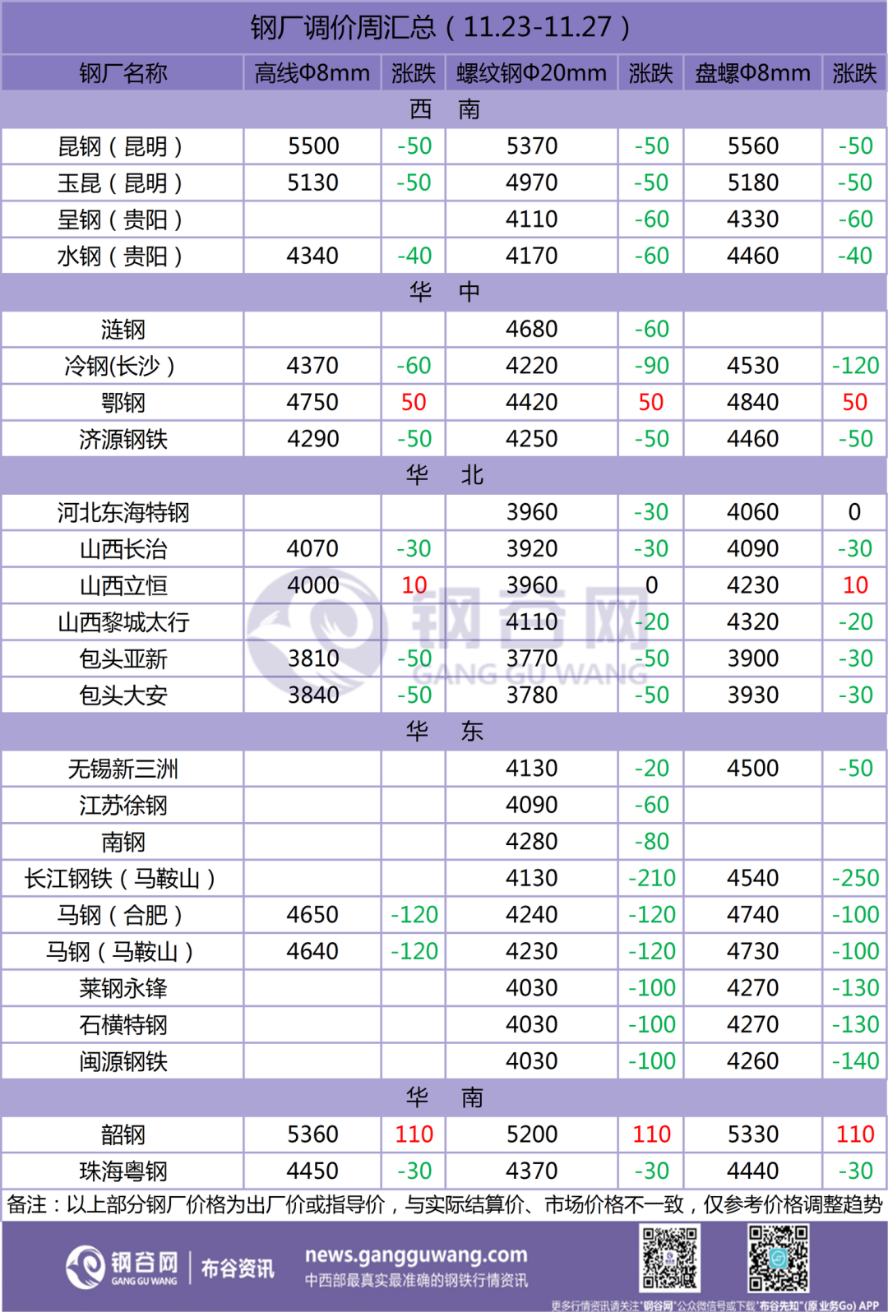Click the 备注 note line below the table
Image resolution: width=888 pixels, height=1312 pixels.
(x=444, y=1205)
